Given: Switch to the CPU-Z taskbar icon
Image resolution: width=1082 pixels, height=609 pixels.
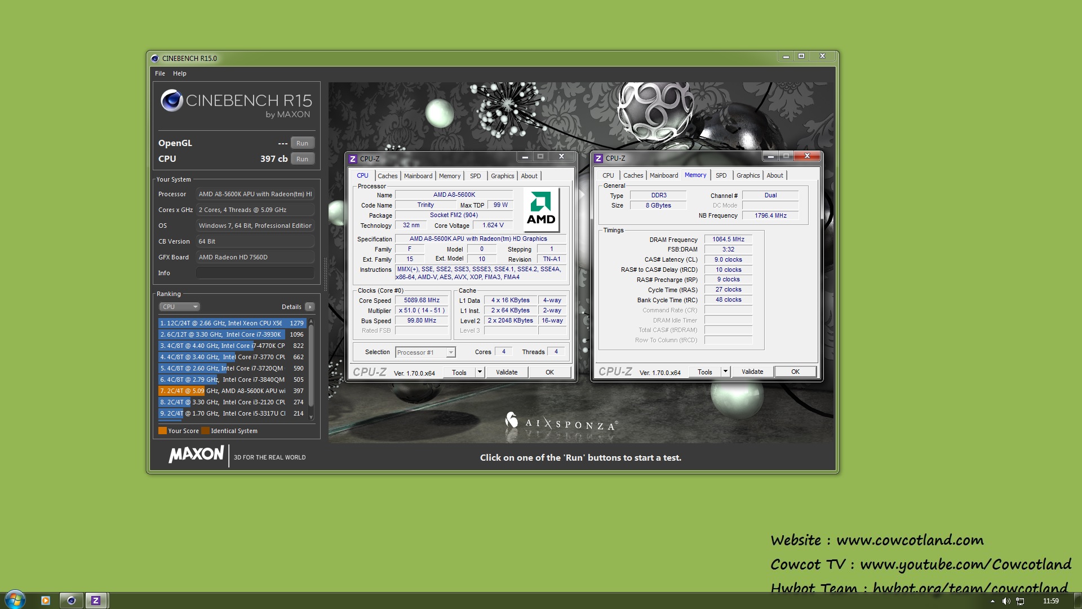Looking at the screenshot, I should 96,601.
